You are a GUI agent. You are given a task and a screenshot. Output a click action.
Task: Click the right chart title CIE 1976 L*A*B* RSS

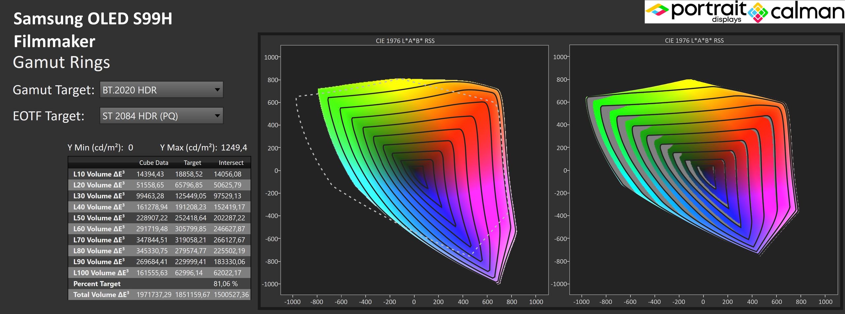694,41
